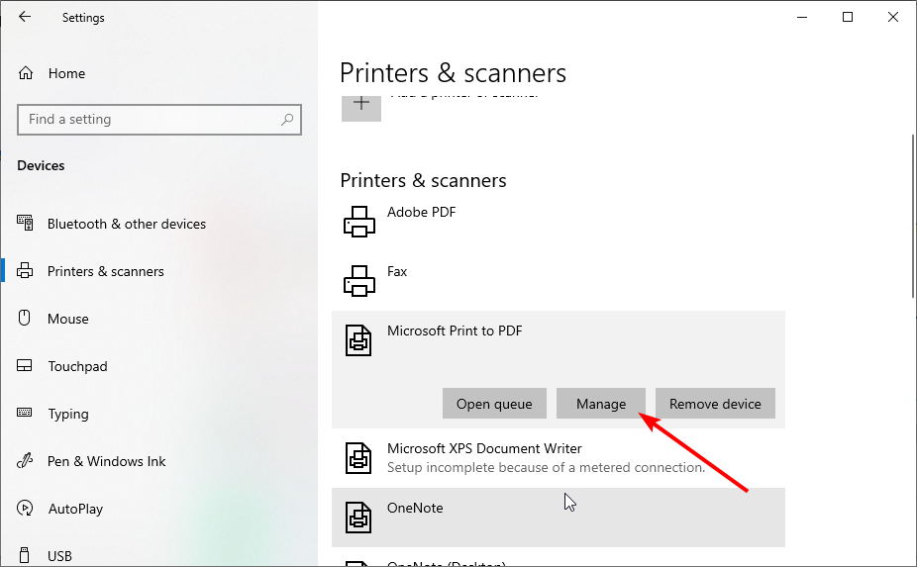
Task: Click the Touchpad icon in sidebar
Action: [x=25, y=366]
